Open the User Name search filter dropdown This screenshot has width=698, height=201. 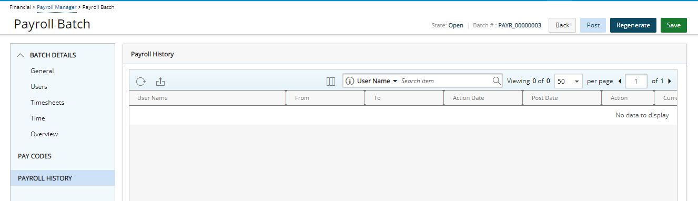point(377,81)
